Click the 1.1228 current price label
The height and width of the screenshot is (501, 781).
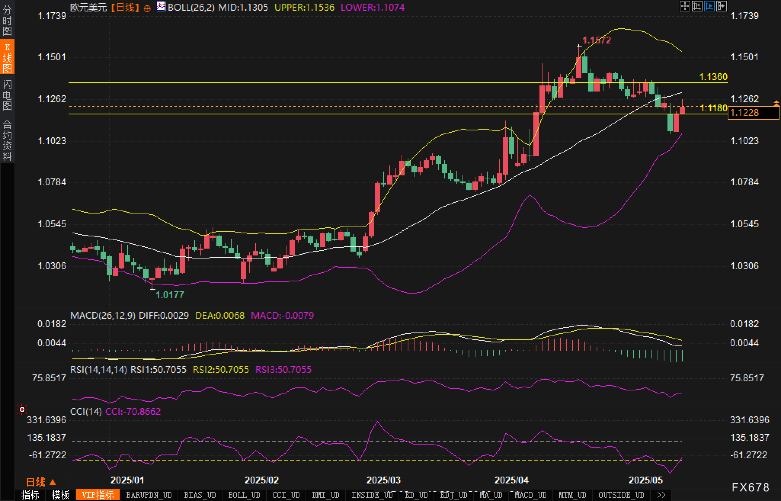click(753, 112)
